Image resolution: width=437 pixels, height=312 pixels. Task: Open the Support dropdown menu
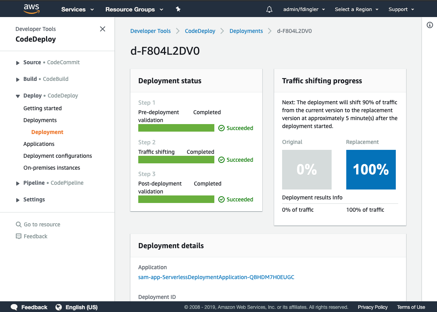click(x=401, y=10)
